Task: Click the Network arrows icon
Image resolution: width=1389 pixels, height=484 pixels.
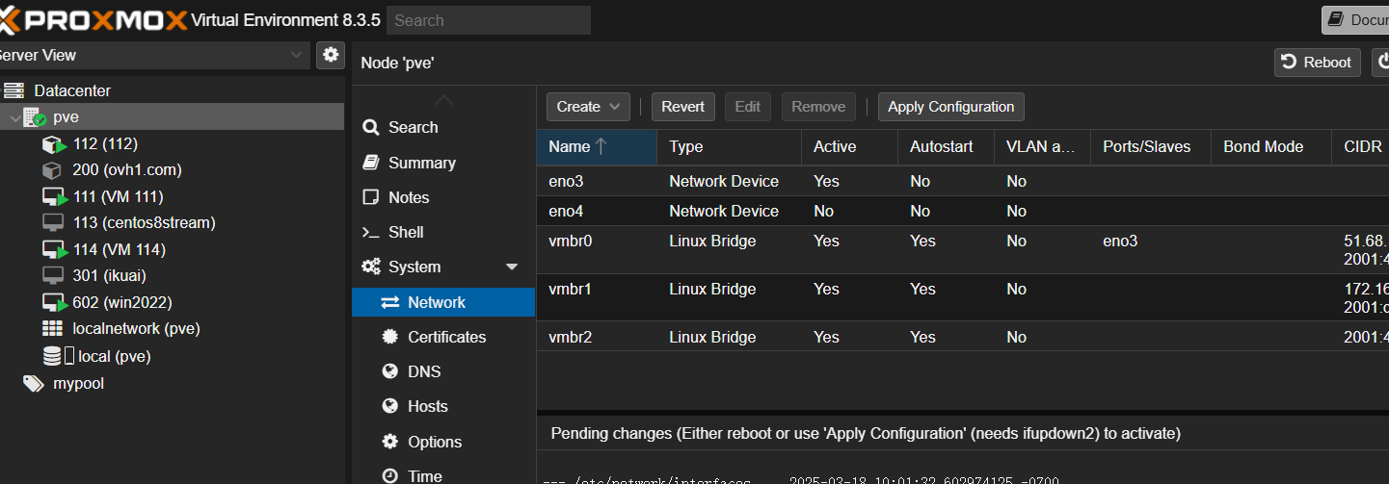Action: [390, 302]
